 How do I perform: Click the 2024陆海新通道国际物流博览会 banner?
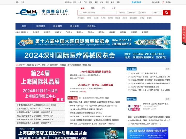tap(148, 133)
